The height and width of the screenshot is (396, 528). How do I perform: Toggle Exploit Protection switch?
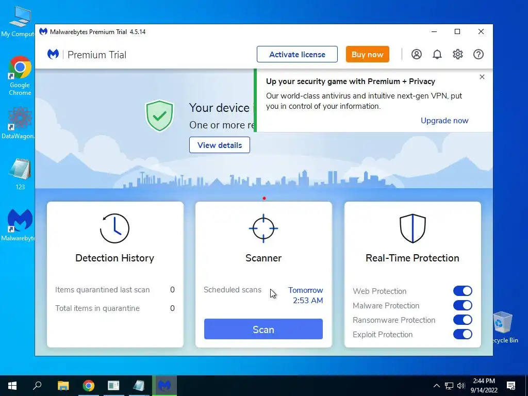[x=463, y=334]
